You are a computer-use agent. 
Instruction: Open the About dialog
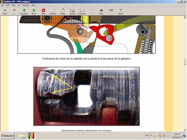[x=121, y=12]
